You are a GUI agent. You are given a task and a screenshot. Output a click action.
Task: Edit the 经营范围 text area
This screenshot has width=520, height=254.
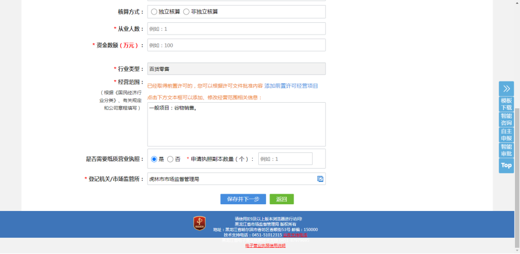[237, 124]
